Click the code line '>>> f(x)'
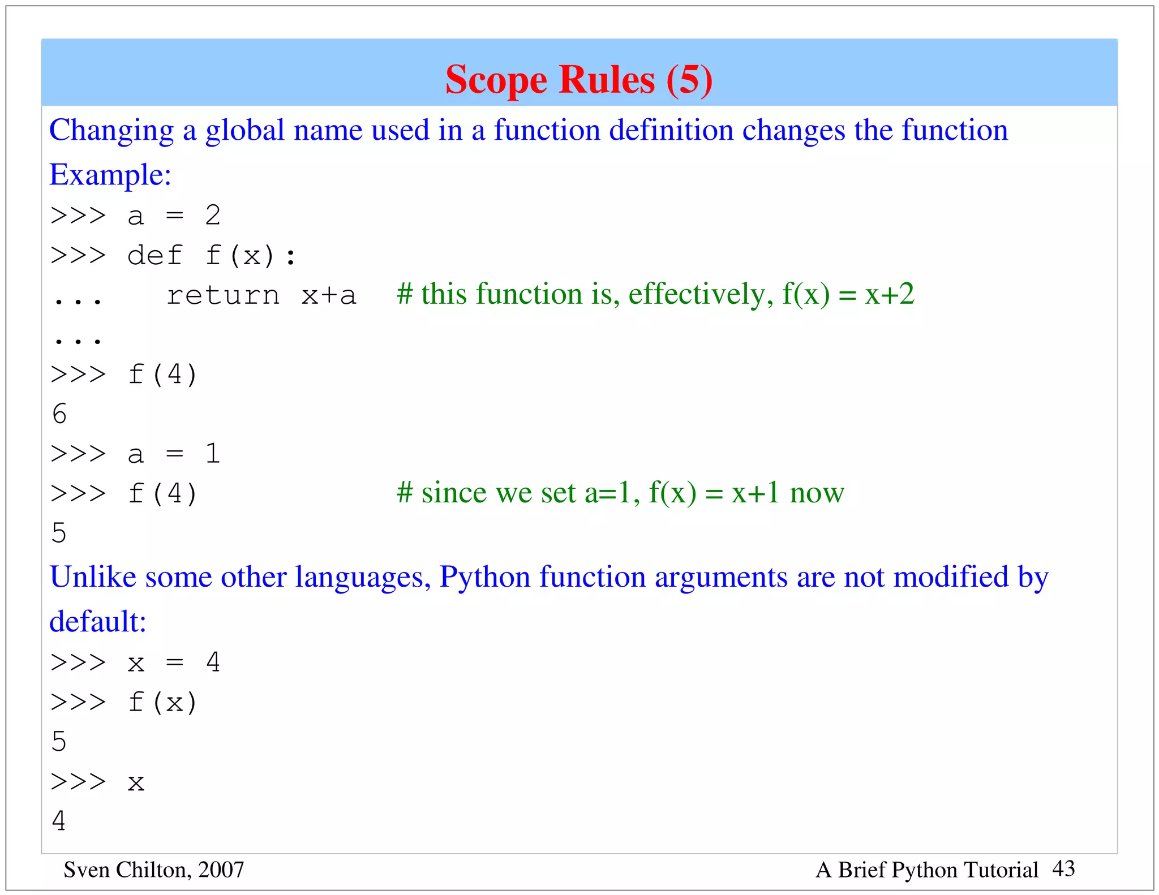The height and width of the screenshot is (895, 1159). click(x=124, y=703)
